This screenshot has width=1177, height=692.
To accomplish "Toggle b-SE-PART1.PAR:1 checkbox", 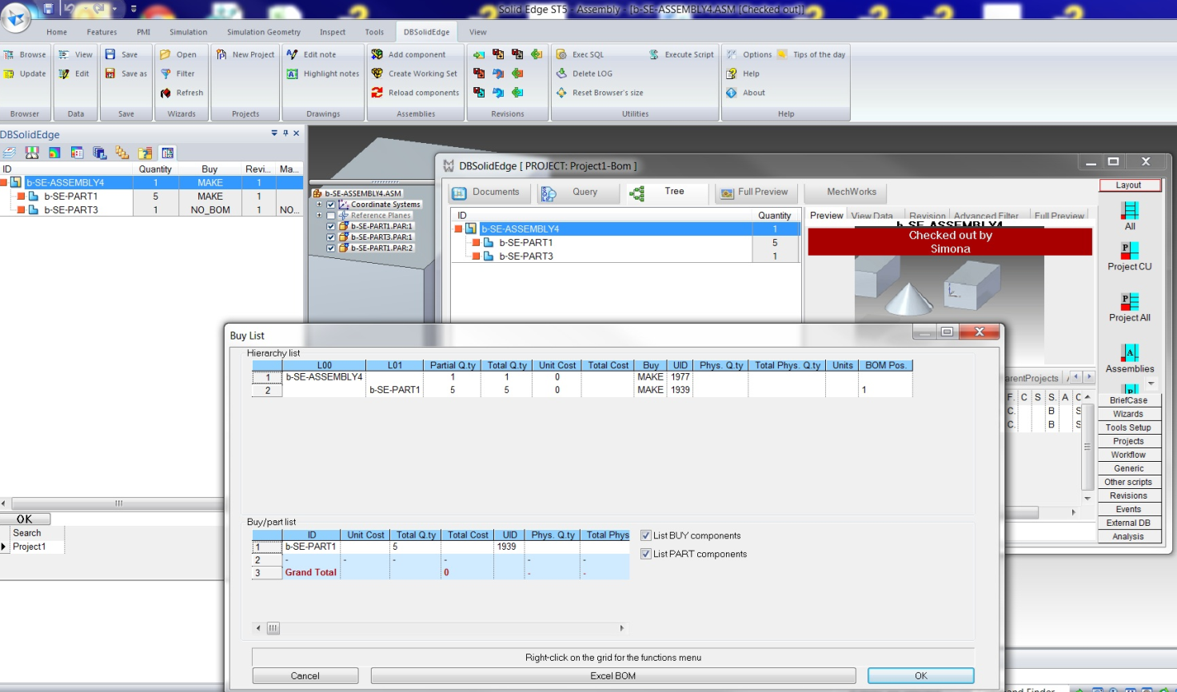I will click(331, 227).
